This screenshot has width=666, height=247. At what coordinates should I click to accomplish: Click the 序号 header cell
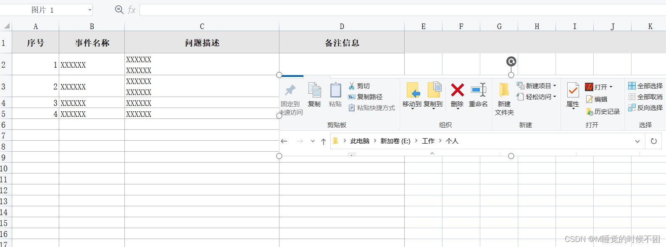coord(36,42)
